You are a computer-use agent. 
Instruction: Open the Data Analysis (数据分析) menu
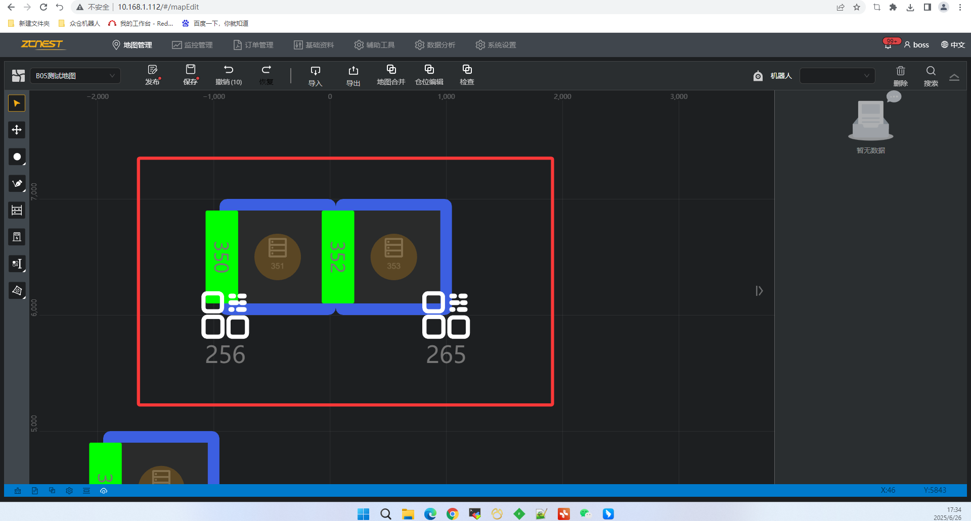(435, 45)
